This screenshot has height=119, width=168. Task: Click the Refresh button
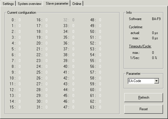point(143,97)
